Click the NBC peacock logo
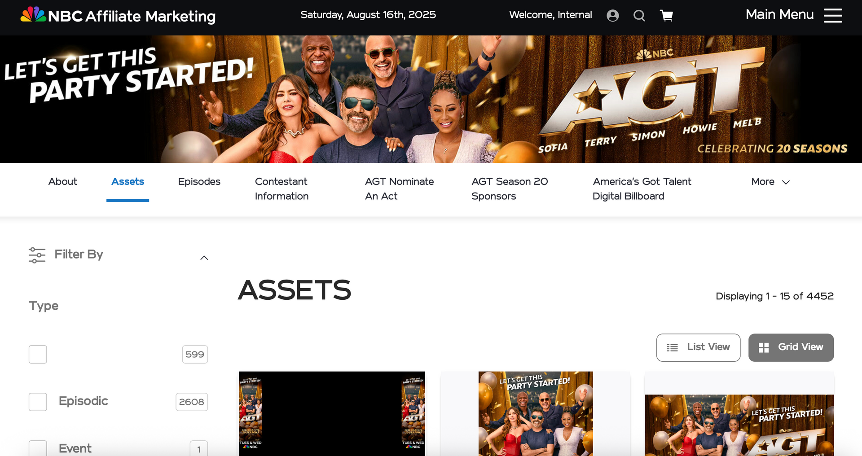Viewport: 862px width, 456px height. coord(33,15)
